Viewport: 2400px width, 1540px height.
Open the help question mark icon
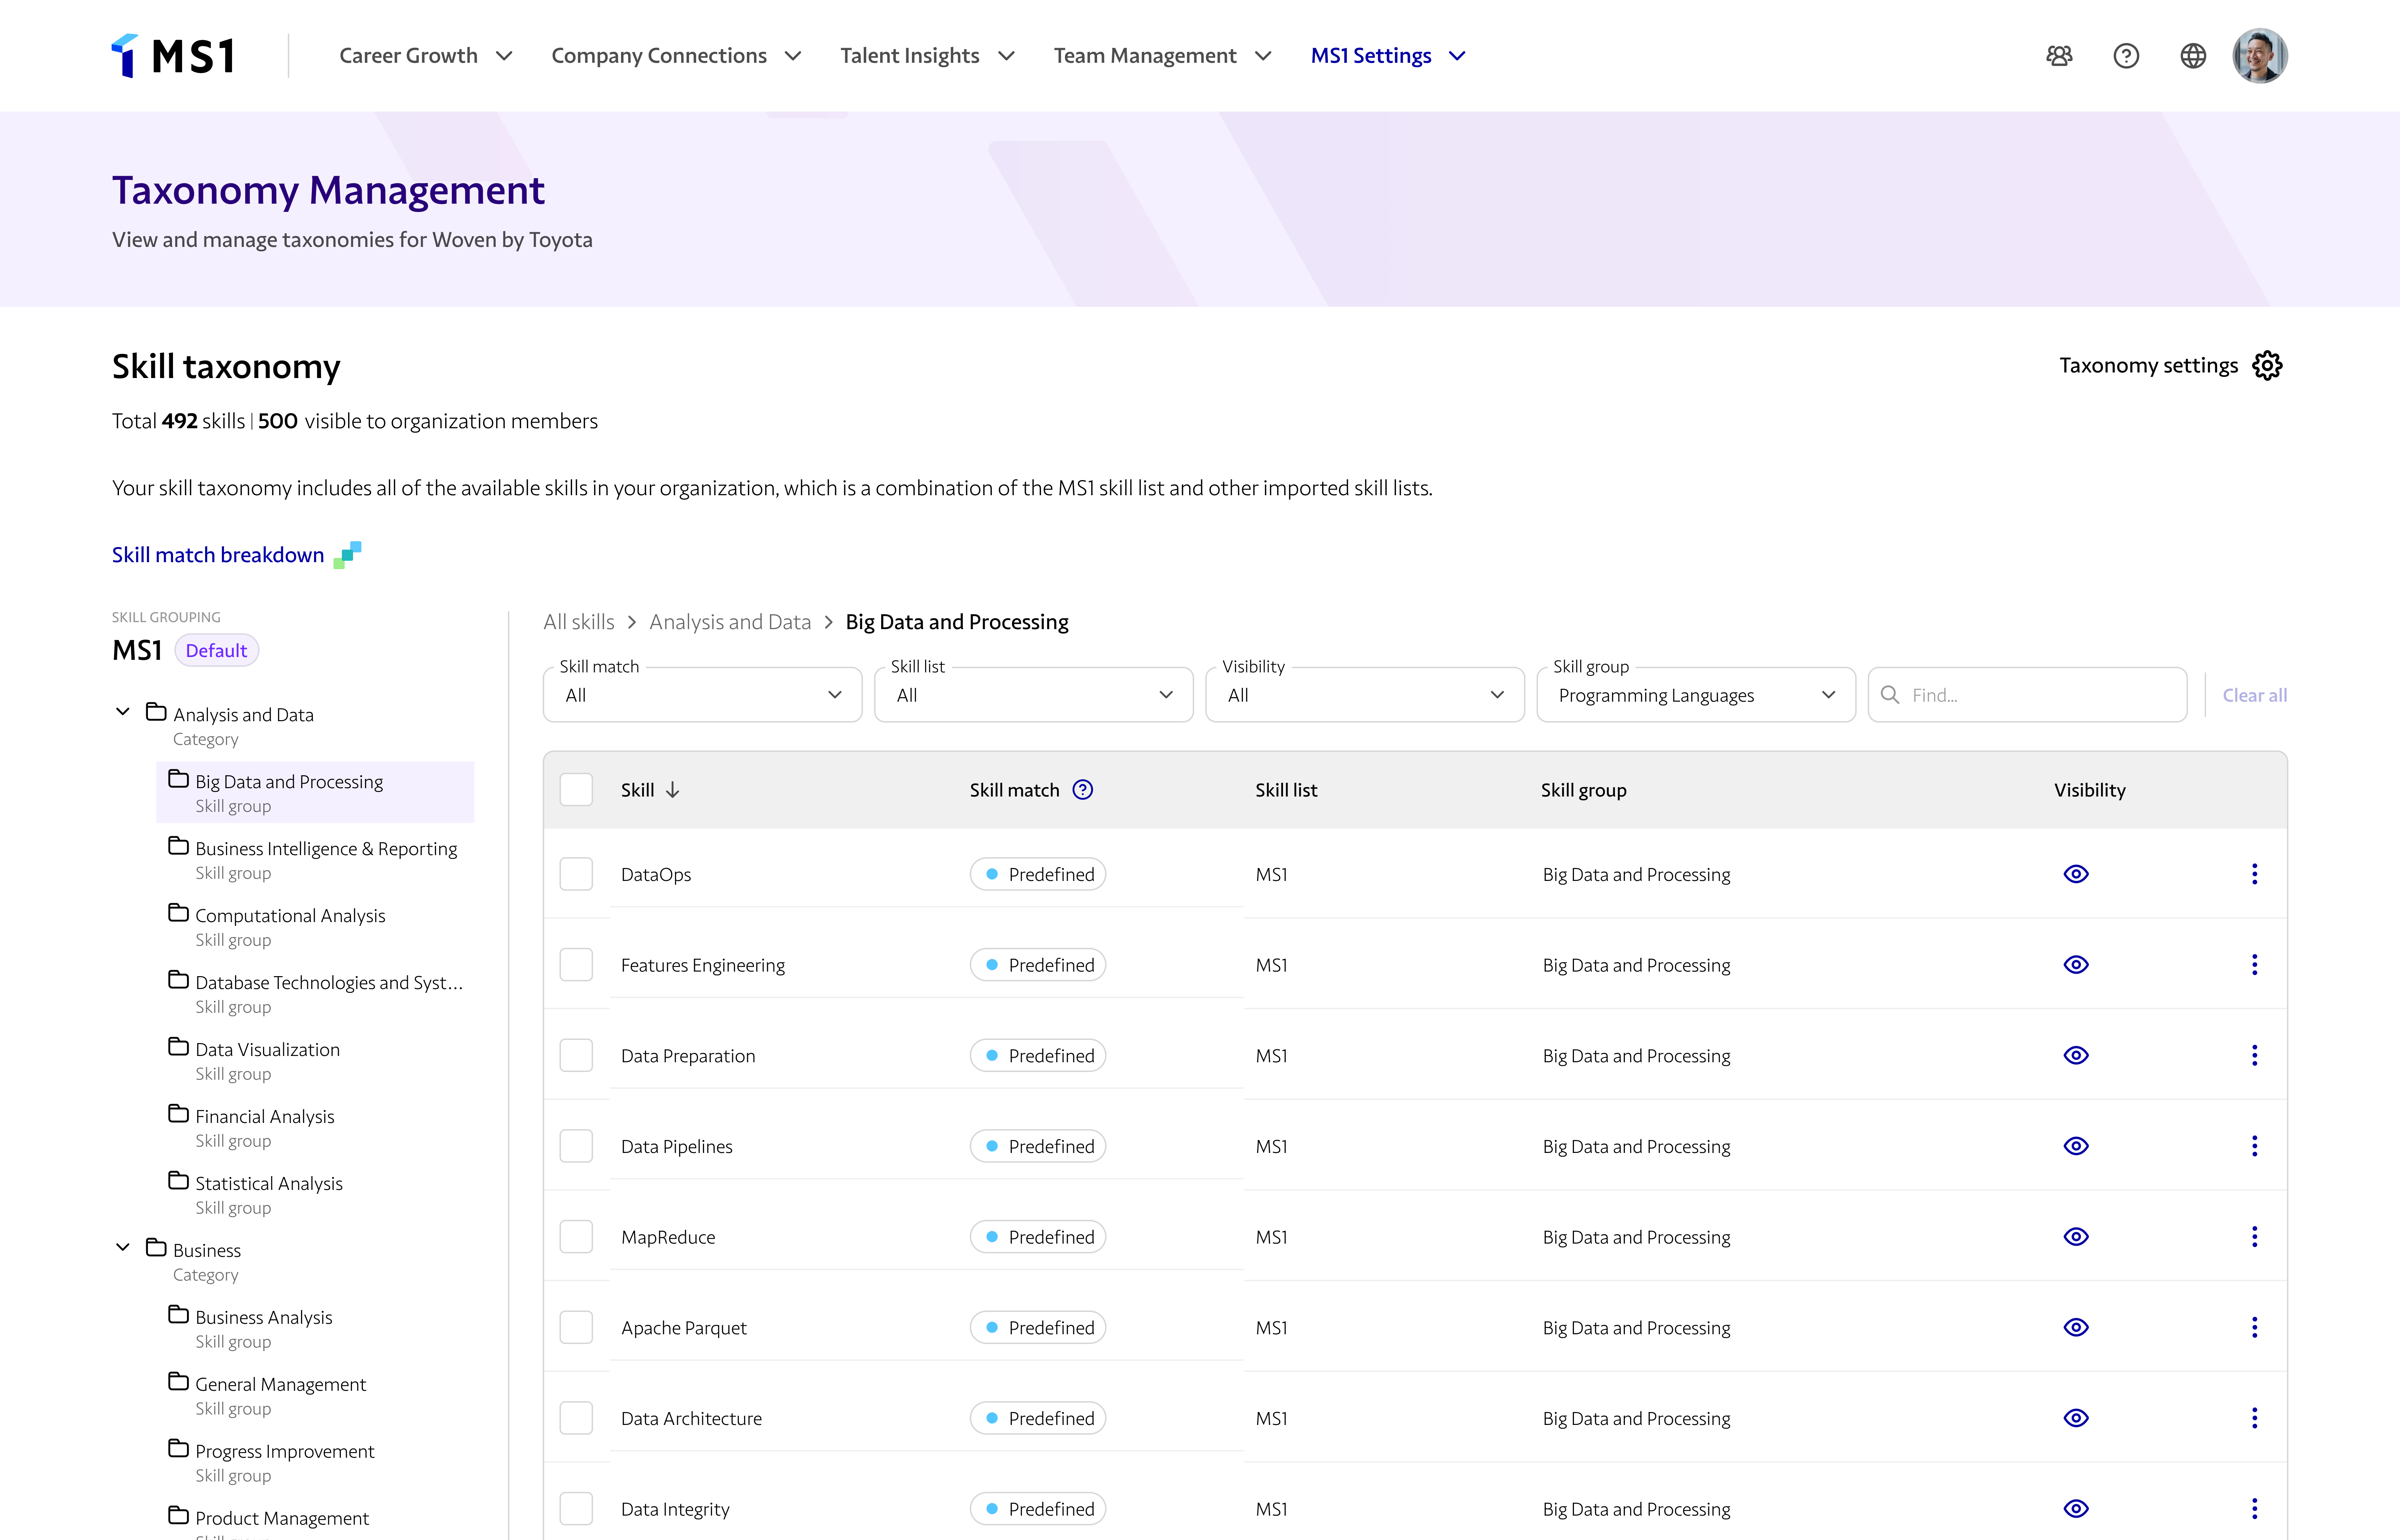pyautogui.click(x=2126, y=56)
